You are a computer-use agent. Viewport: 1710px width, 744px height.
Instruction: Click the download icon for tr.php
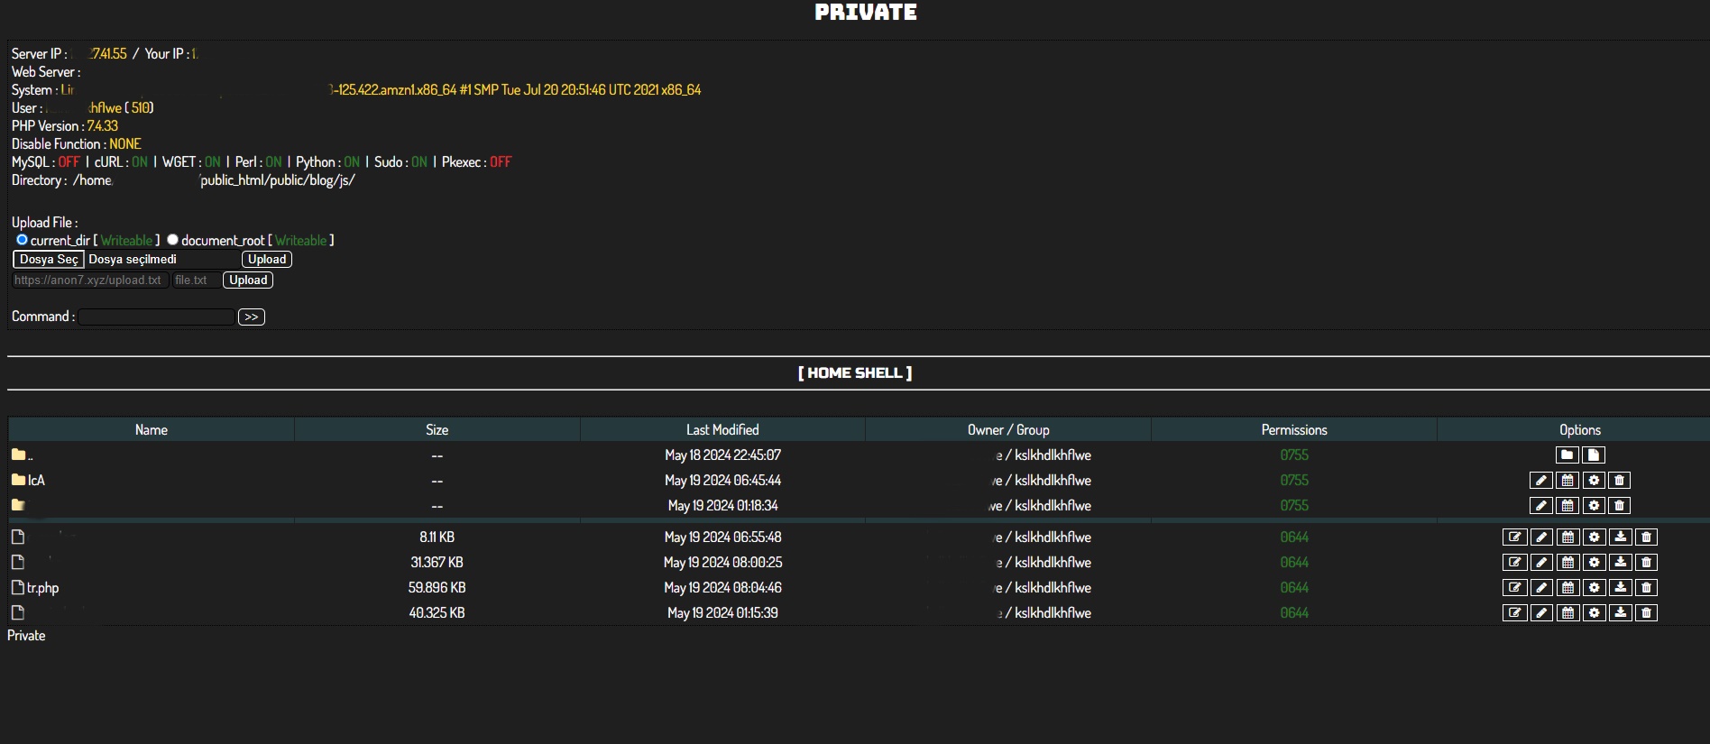[1621, 588]
